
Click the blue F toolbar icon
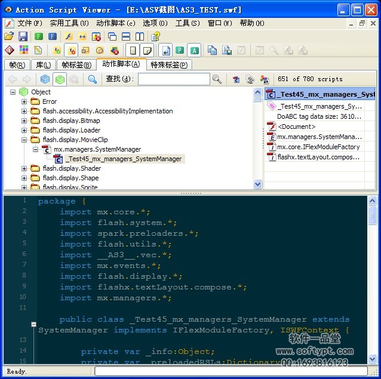click(53, 36)
